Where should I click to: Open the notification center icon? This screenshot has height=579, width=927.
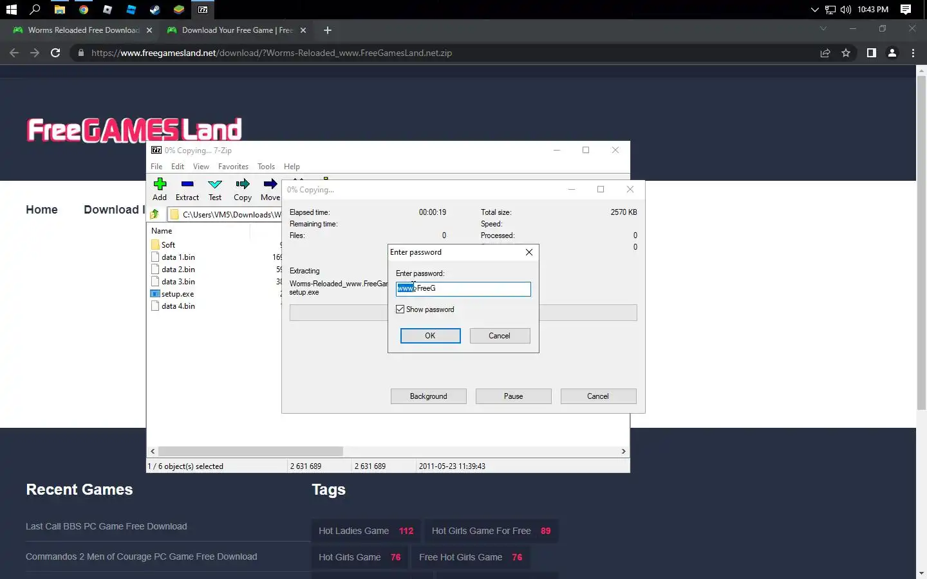(906, 10)
